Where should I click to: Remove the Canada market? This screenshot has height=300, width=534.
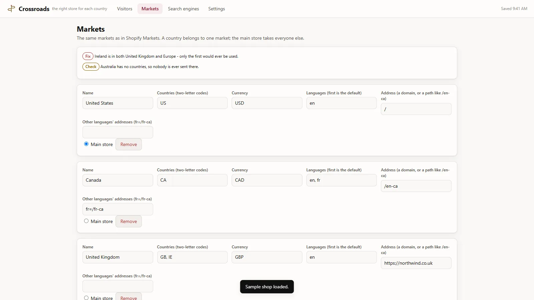128,221
